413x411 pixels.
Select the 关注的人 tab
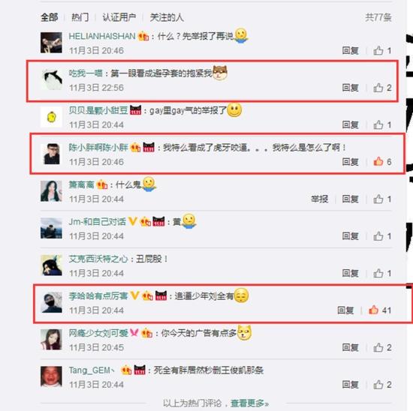(167, 17)
